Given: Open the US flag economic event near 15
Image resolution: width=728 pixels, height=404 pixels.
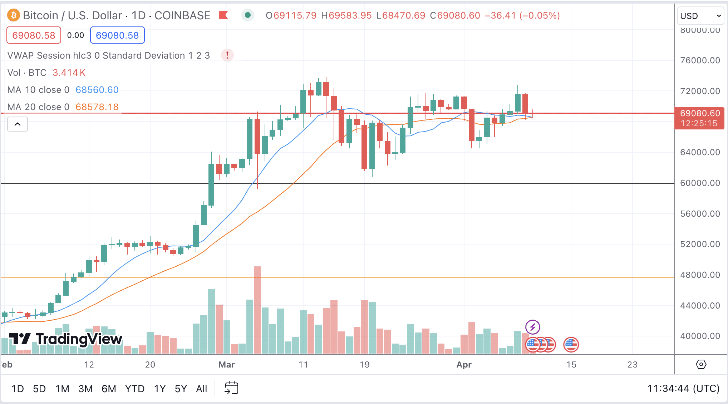Looking at the screenshot, I should point(571,345).
